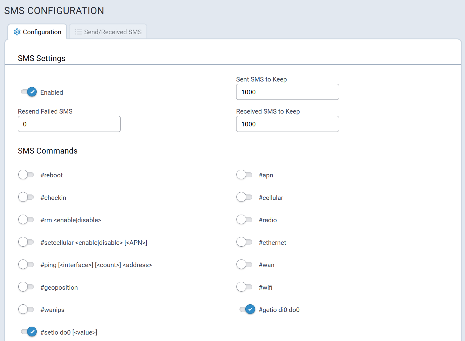Disable the #setio do0 command
The image size is (465, 341).
[x=29, y=332]
